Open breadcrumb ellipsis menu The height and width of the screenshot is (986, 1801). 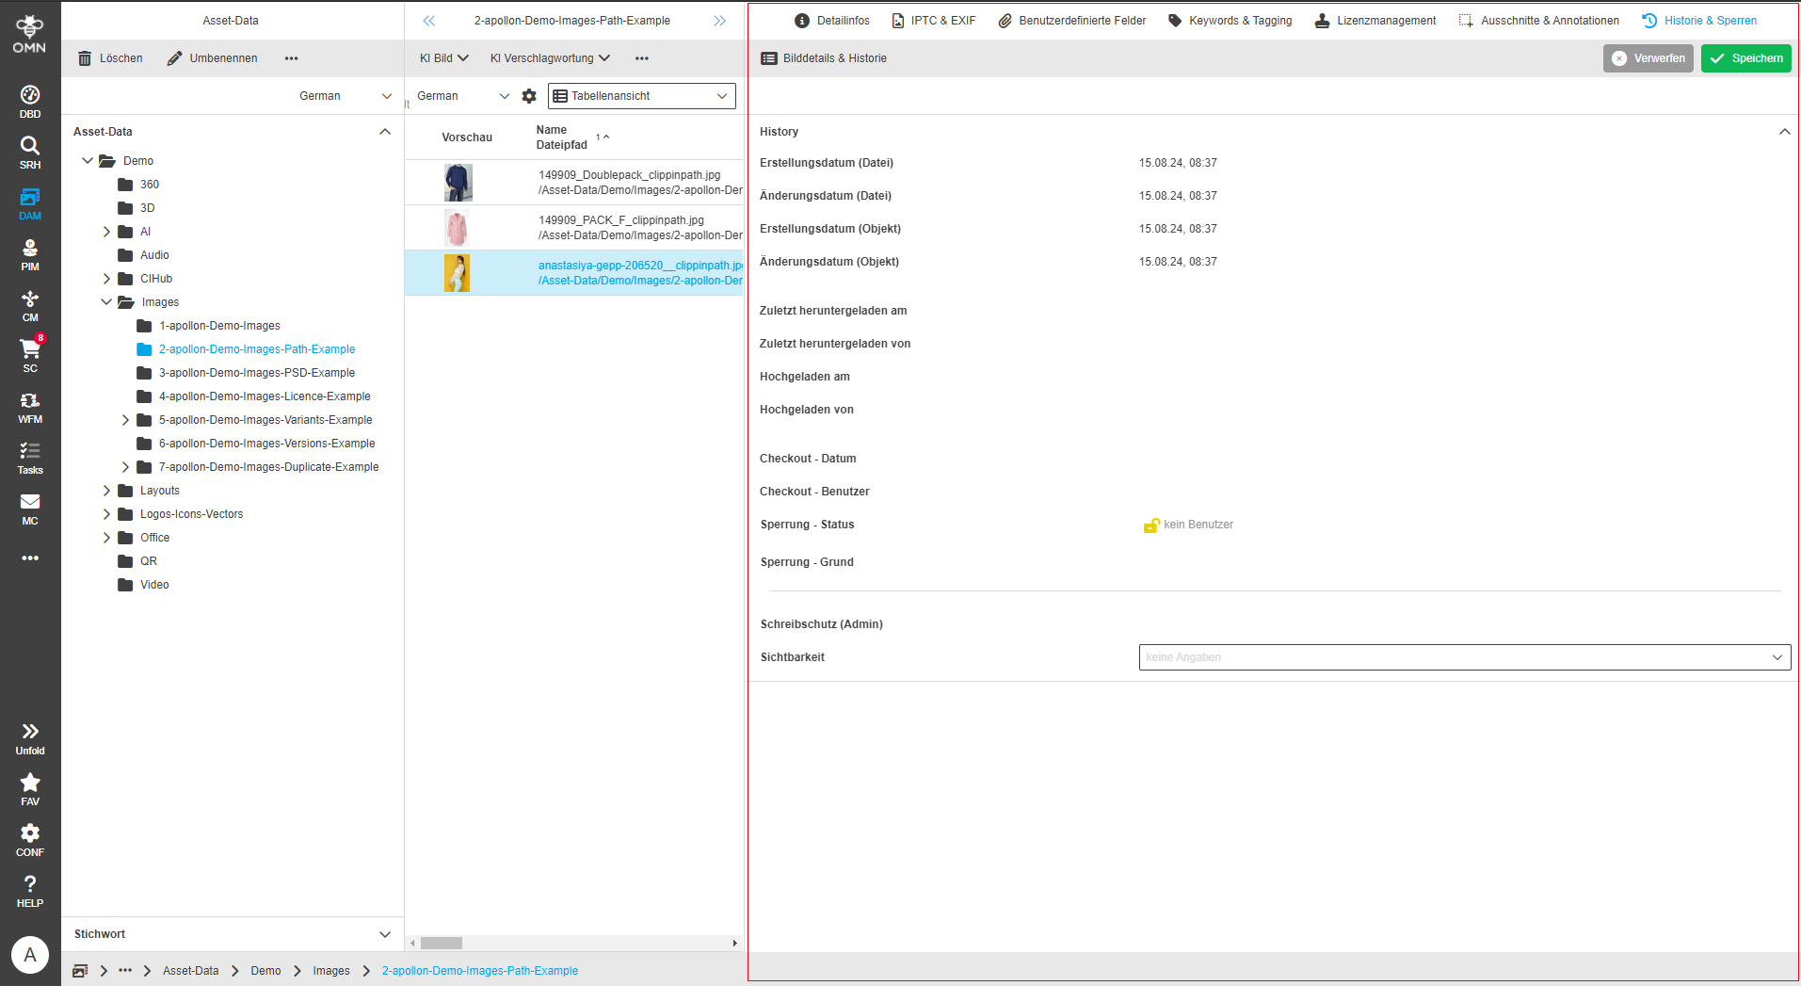click(x=125, y=971)
